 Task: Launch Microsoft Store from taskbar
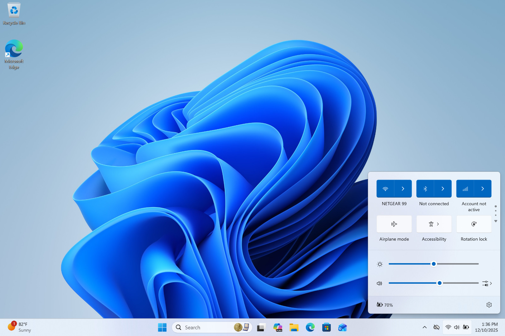(326, 327)
